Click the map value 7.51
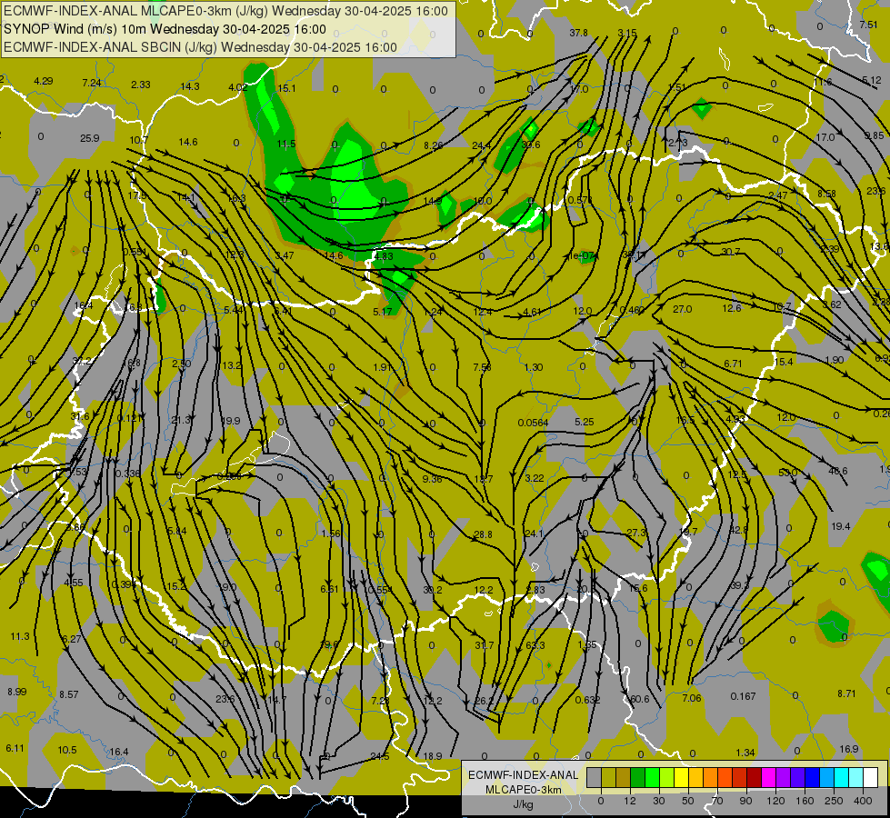 (868, 25)
